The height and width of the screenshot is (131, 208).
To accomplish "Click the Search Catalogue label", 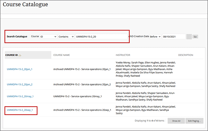I will [x=17, y=36].
